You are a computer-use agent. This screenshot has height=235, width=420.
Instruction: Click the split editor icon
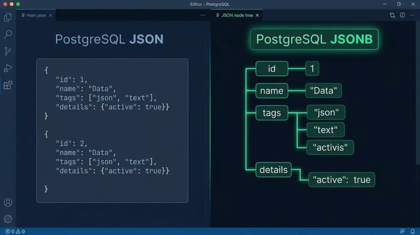pos(402,15)
